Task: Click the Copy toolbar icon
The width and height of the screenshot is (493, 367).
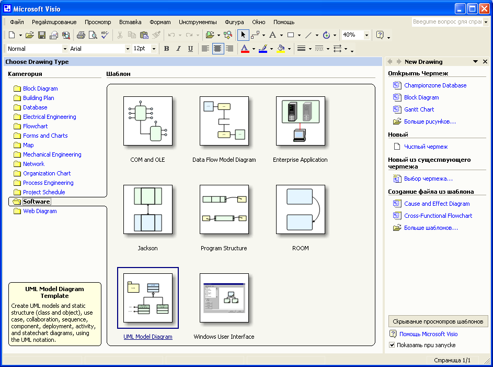Action: (132, 35)
